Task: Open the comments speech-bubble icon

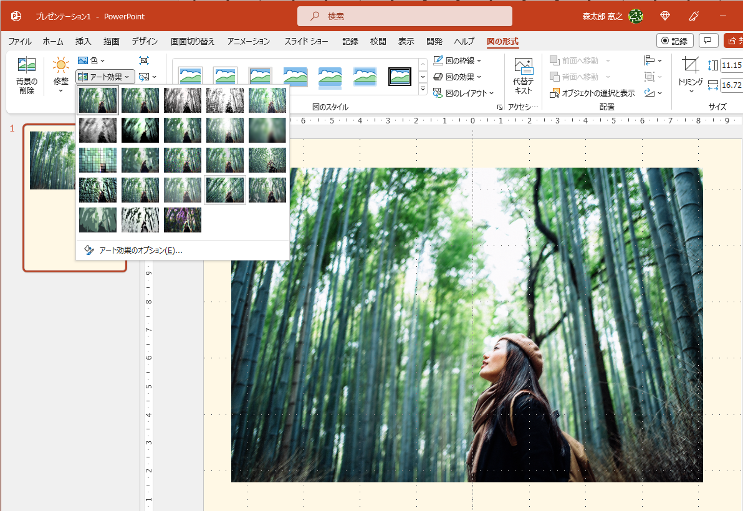Action: pyautogui.click(x=708, y=41)
